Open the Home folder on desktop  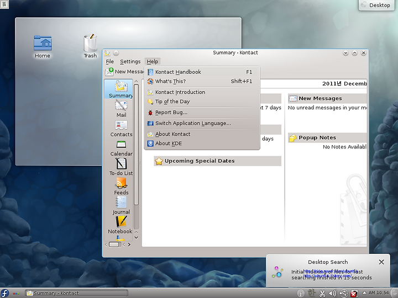(43, 47)
